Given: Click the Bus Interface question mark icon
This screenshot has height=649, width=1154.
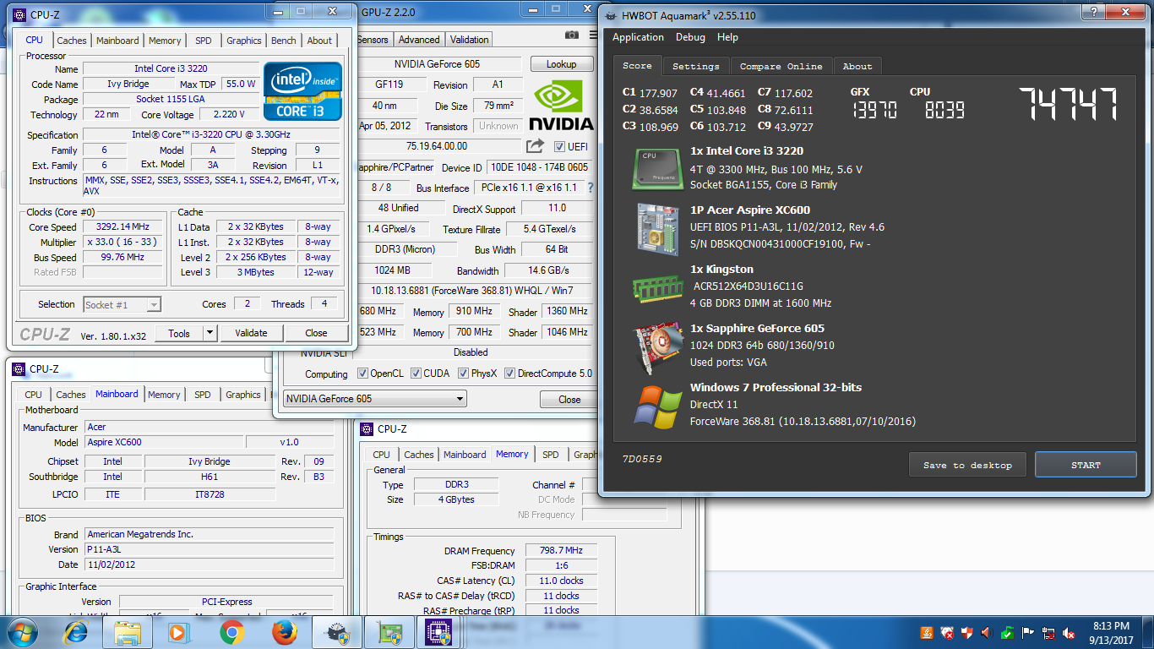Looking at the screenshot, I should (x=590, y=188).
